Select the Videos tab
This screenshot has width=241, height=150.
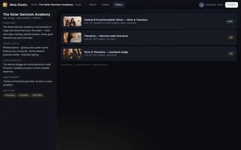[118, 5]
